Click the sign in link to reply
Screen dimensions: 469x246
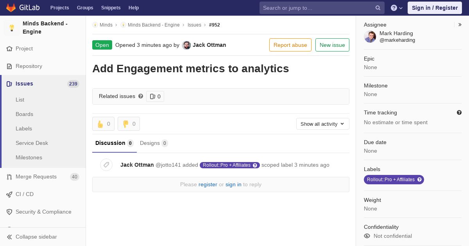click(x=233, y=185)
